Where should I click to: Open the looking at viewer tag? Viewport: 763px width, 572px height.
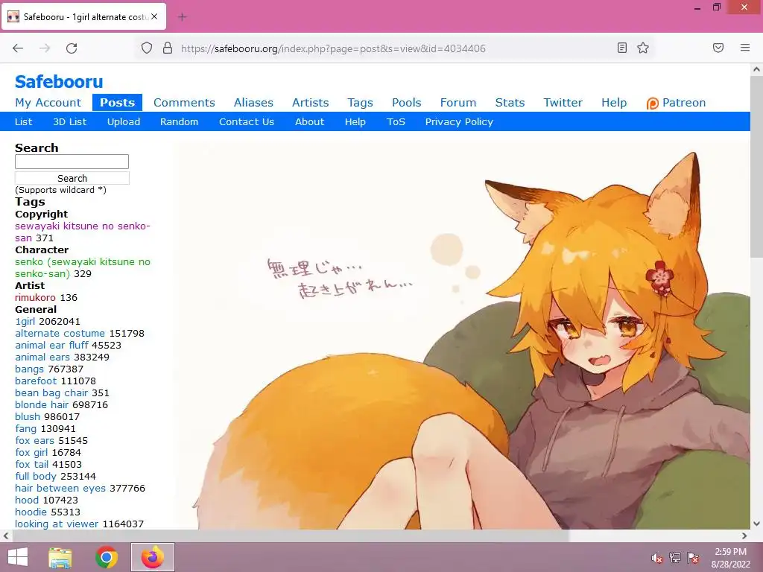coord(57,524)
